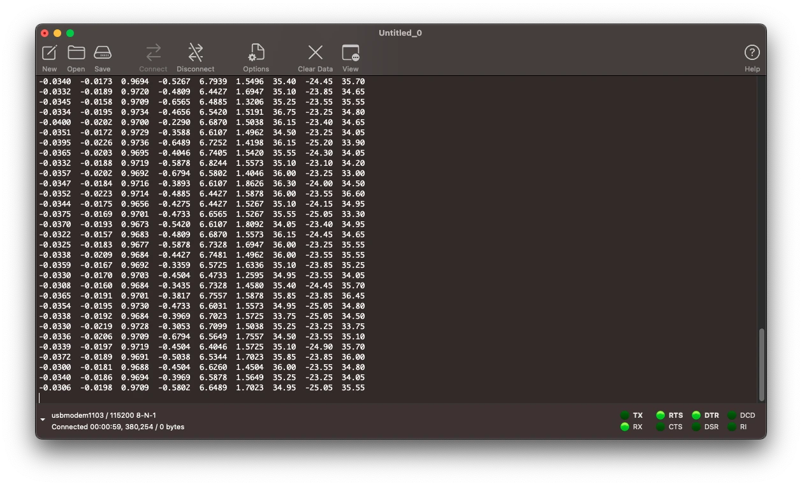Clear Data from the terminal
This screenshot has height=486, width=802.
click(x=315, y=53)
